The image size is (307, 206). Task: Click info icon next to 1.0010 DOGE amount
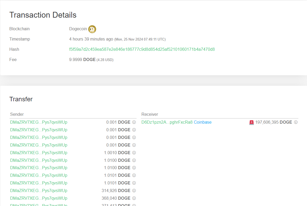pyautogui.click(x=134, y=153)
